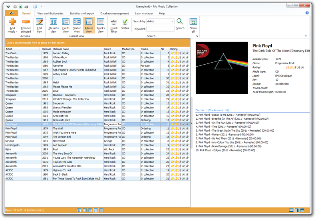Viewport: 316px width, 219px height.
Task: Click Remove selected in Actions group
Action: 26,25
